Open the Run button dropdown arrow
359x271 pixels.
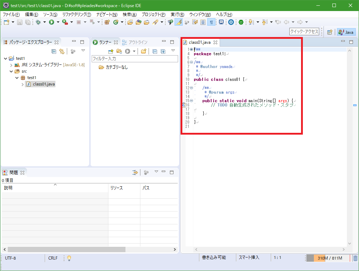[x=58, y=22]
